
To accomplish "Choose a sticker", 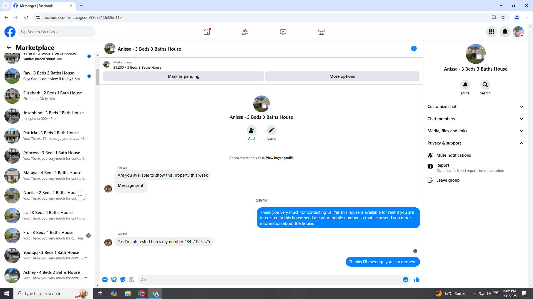I will [123, 280].
